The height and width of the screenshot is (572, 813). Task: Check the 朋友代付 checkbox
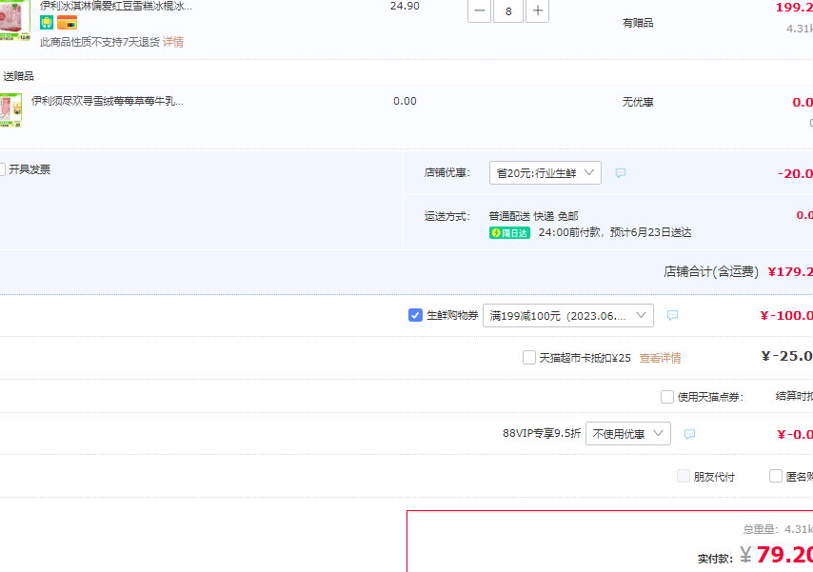click(684, 476)
